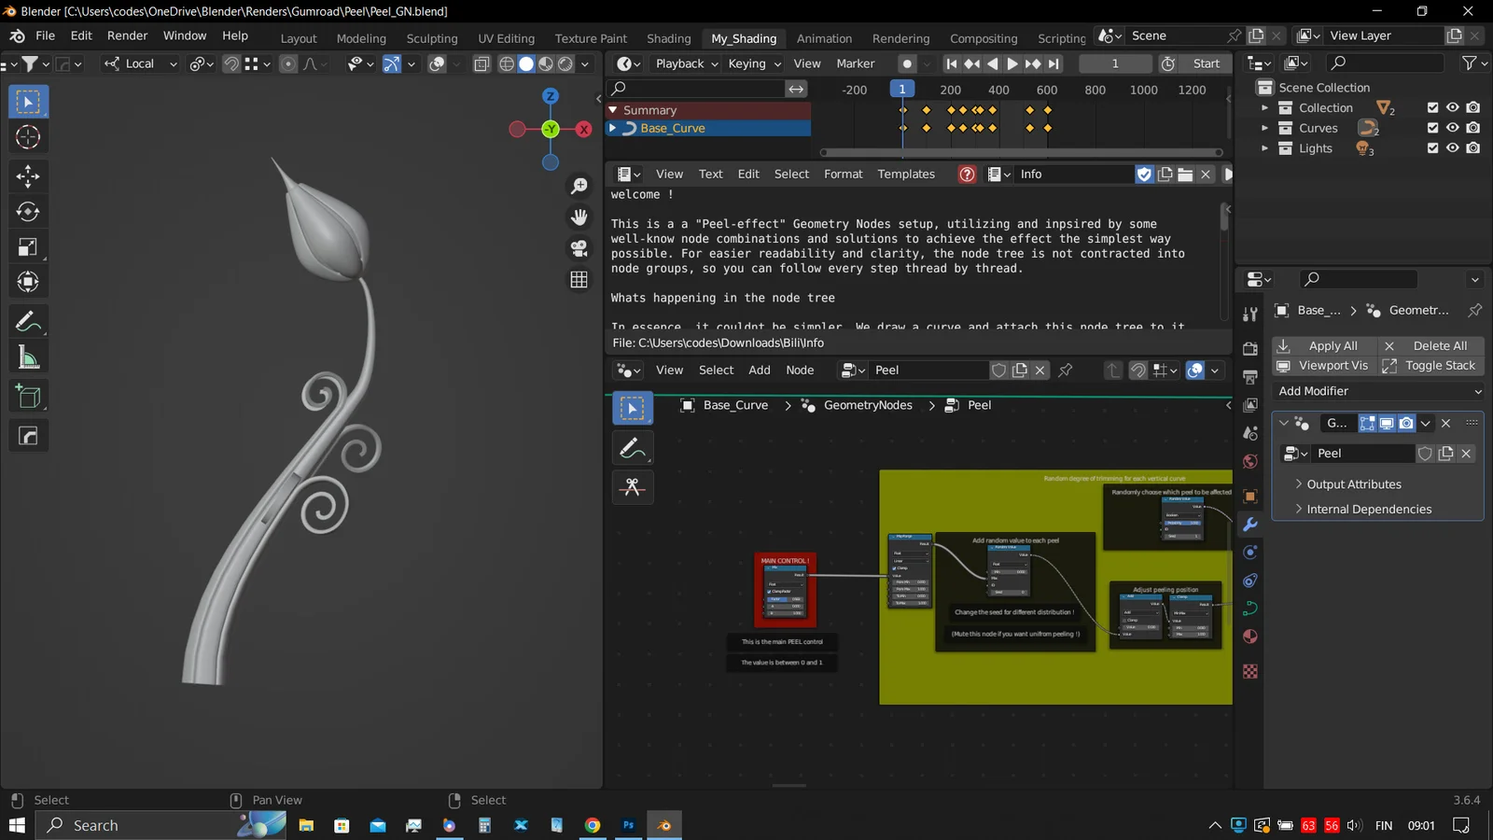Select the Measure tool in the 3D viewport
Image resolution: width=1493 pixels, height=840 pixels.
point(28,357)
